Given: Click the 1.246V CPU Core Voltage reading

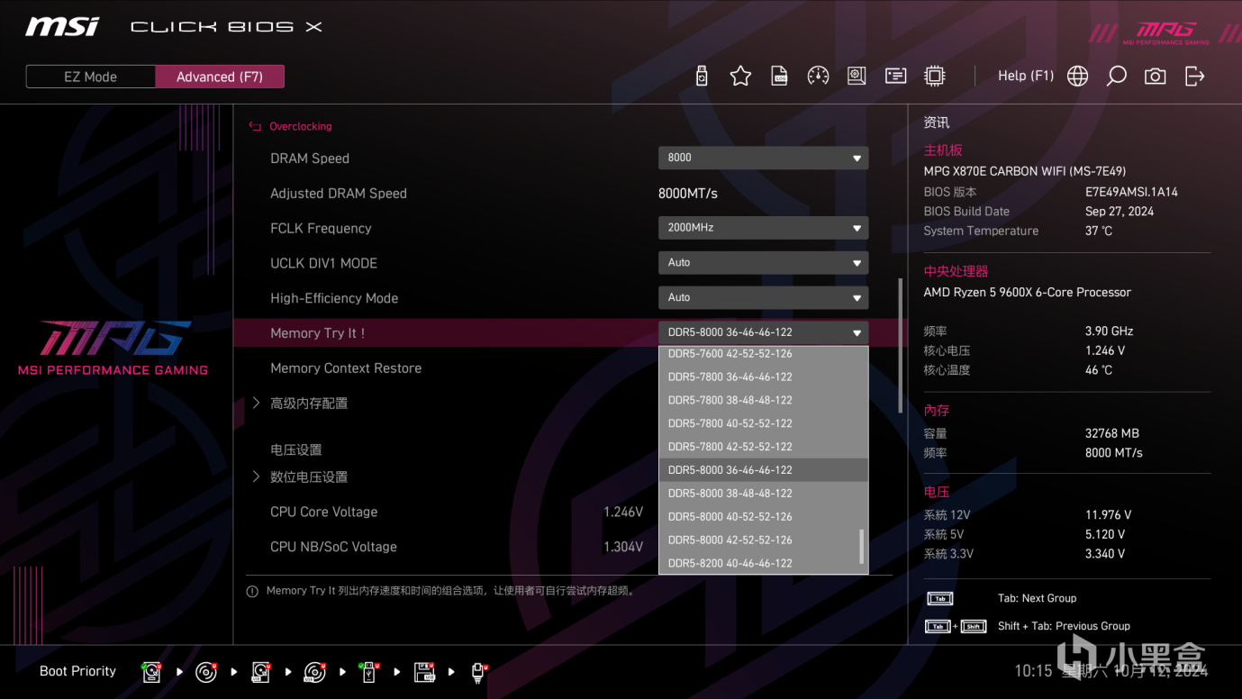Looking at the screenshot, I should click(x=623, y=512).
